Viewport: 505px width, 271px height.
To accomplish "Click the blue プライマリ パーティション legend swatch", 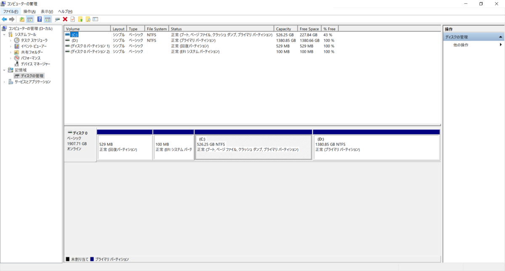I will 92,259.
